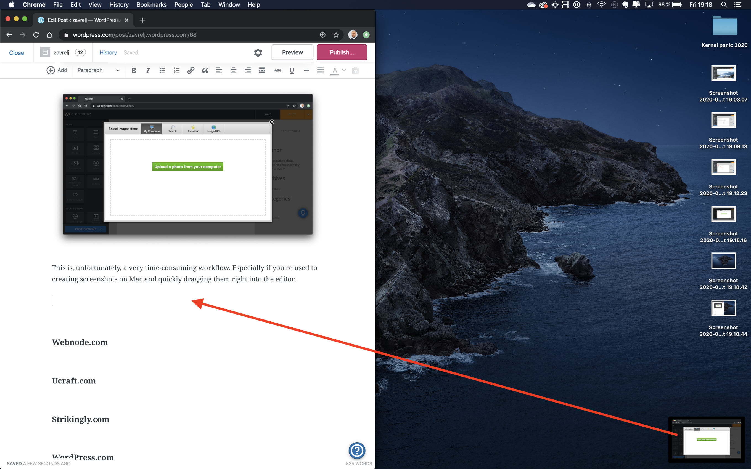The image size is (751, 469).
Task: Click the Strikingly.com heading
Action: click(80, 419)
